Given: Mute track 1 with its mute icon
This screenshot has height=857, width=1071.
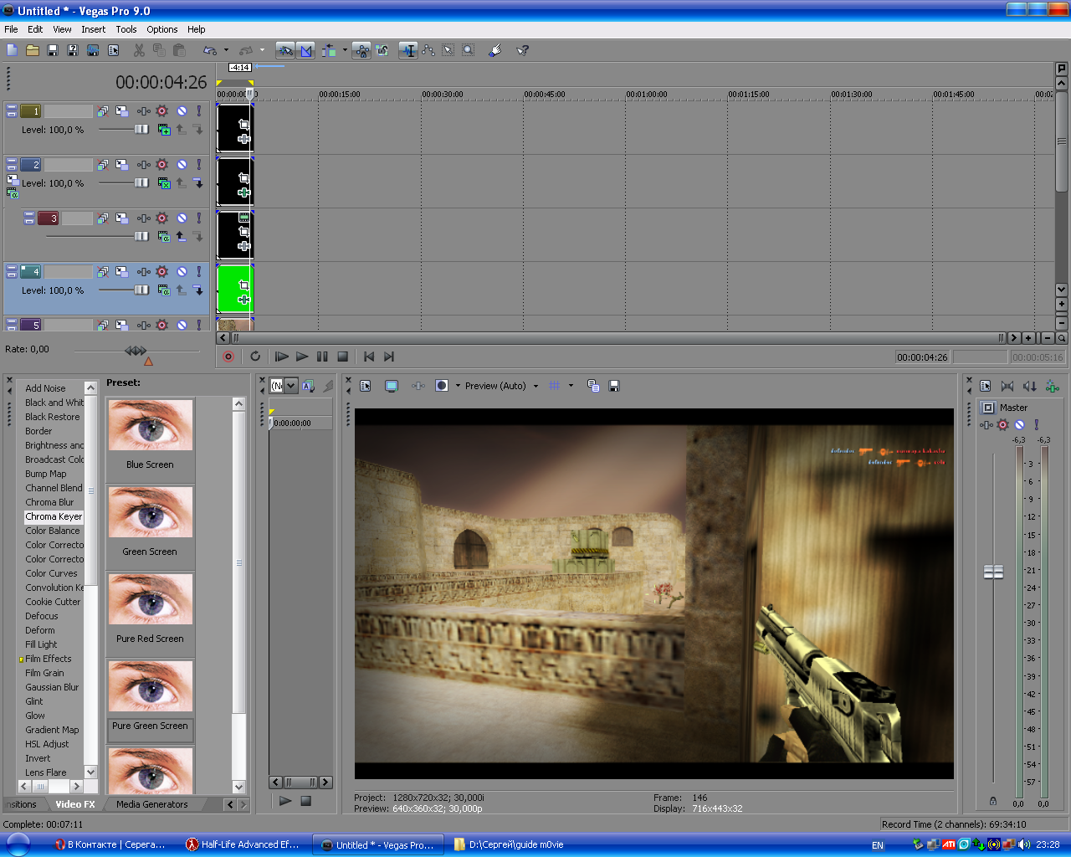Looking at the screenshot, I should coord(182,111).
